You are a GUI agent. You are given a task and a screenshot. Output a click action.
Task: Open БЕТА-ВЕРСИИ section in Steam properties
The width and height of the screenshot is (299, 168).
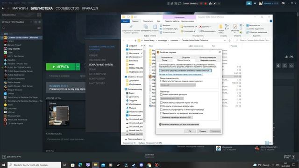tap(98, 74)
